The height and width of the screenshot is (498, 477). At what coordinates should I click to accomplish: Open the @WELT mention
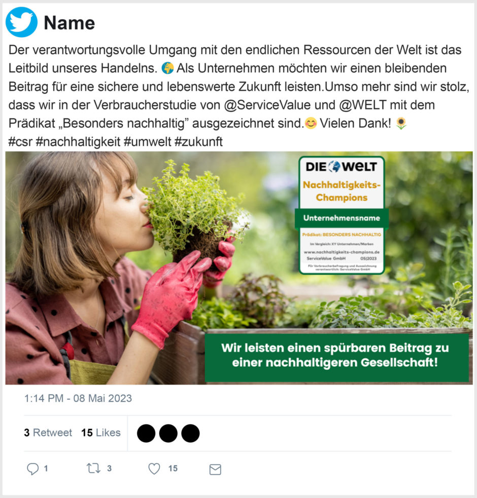pyautogui.click(x=363, y=105)
